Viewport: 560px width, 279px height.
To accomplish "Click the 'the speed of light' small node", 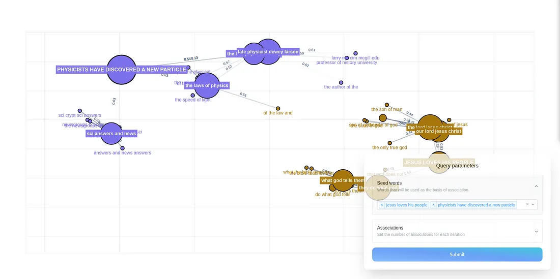I will pos(193,95).
